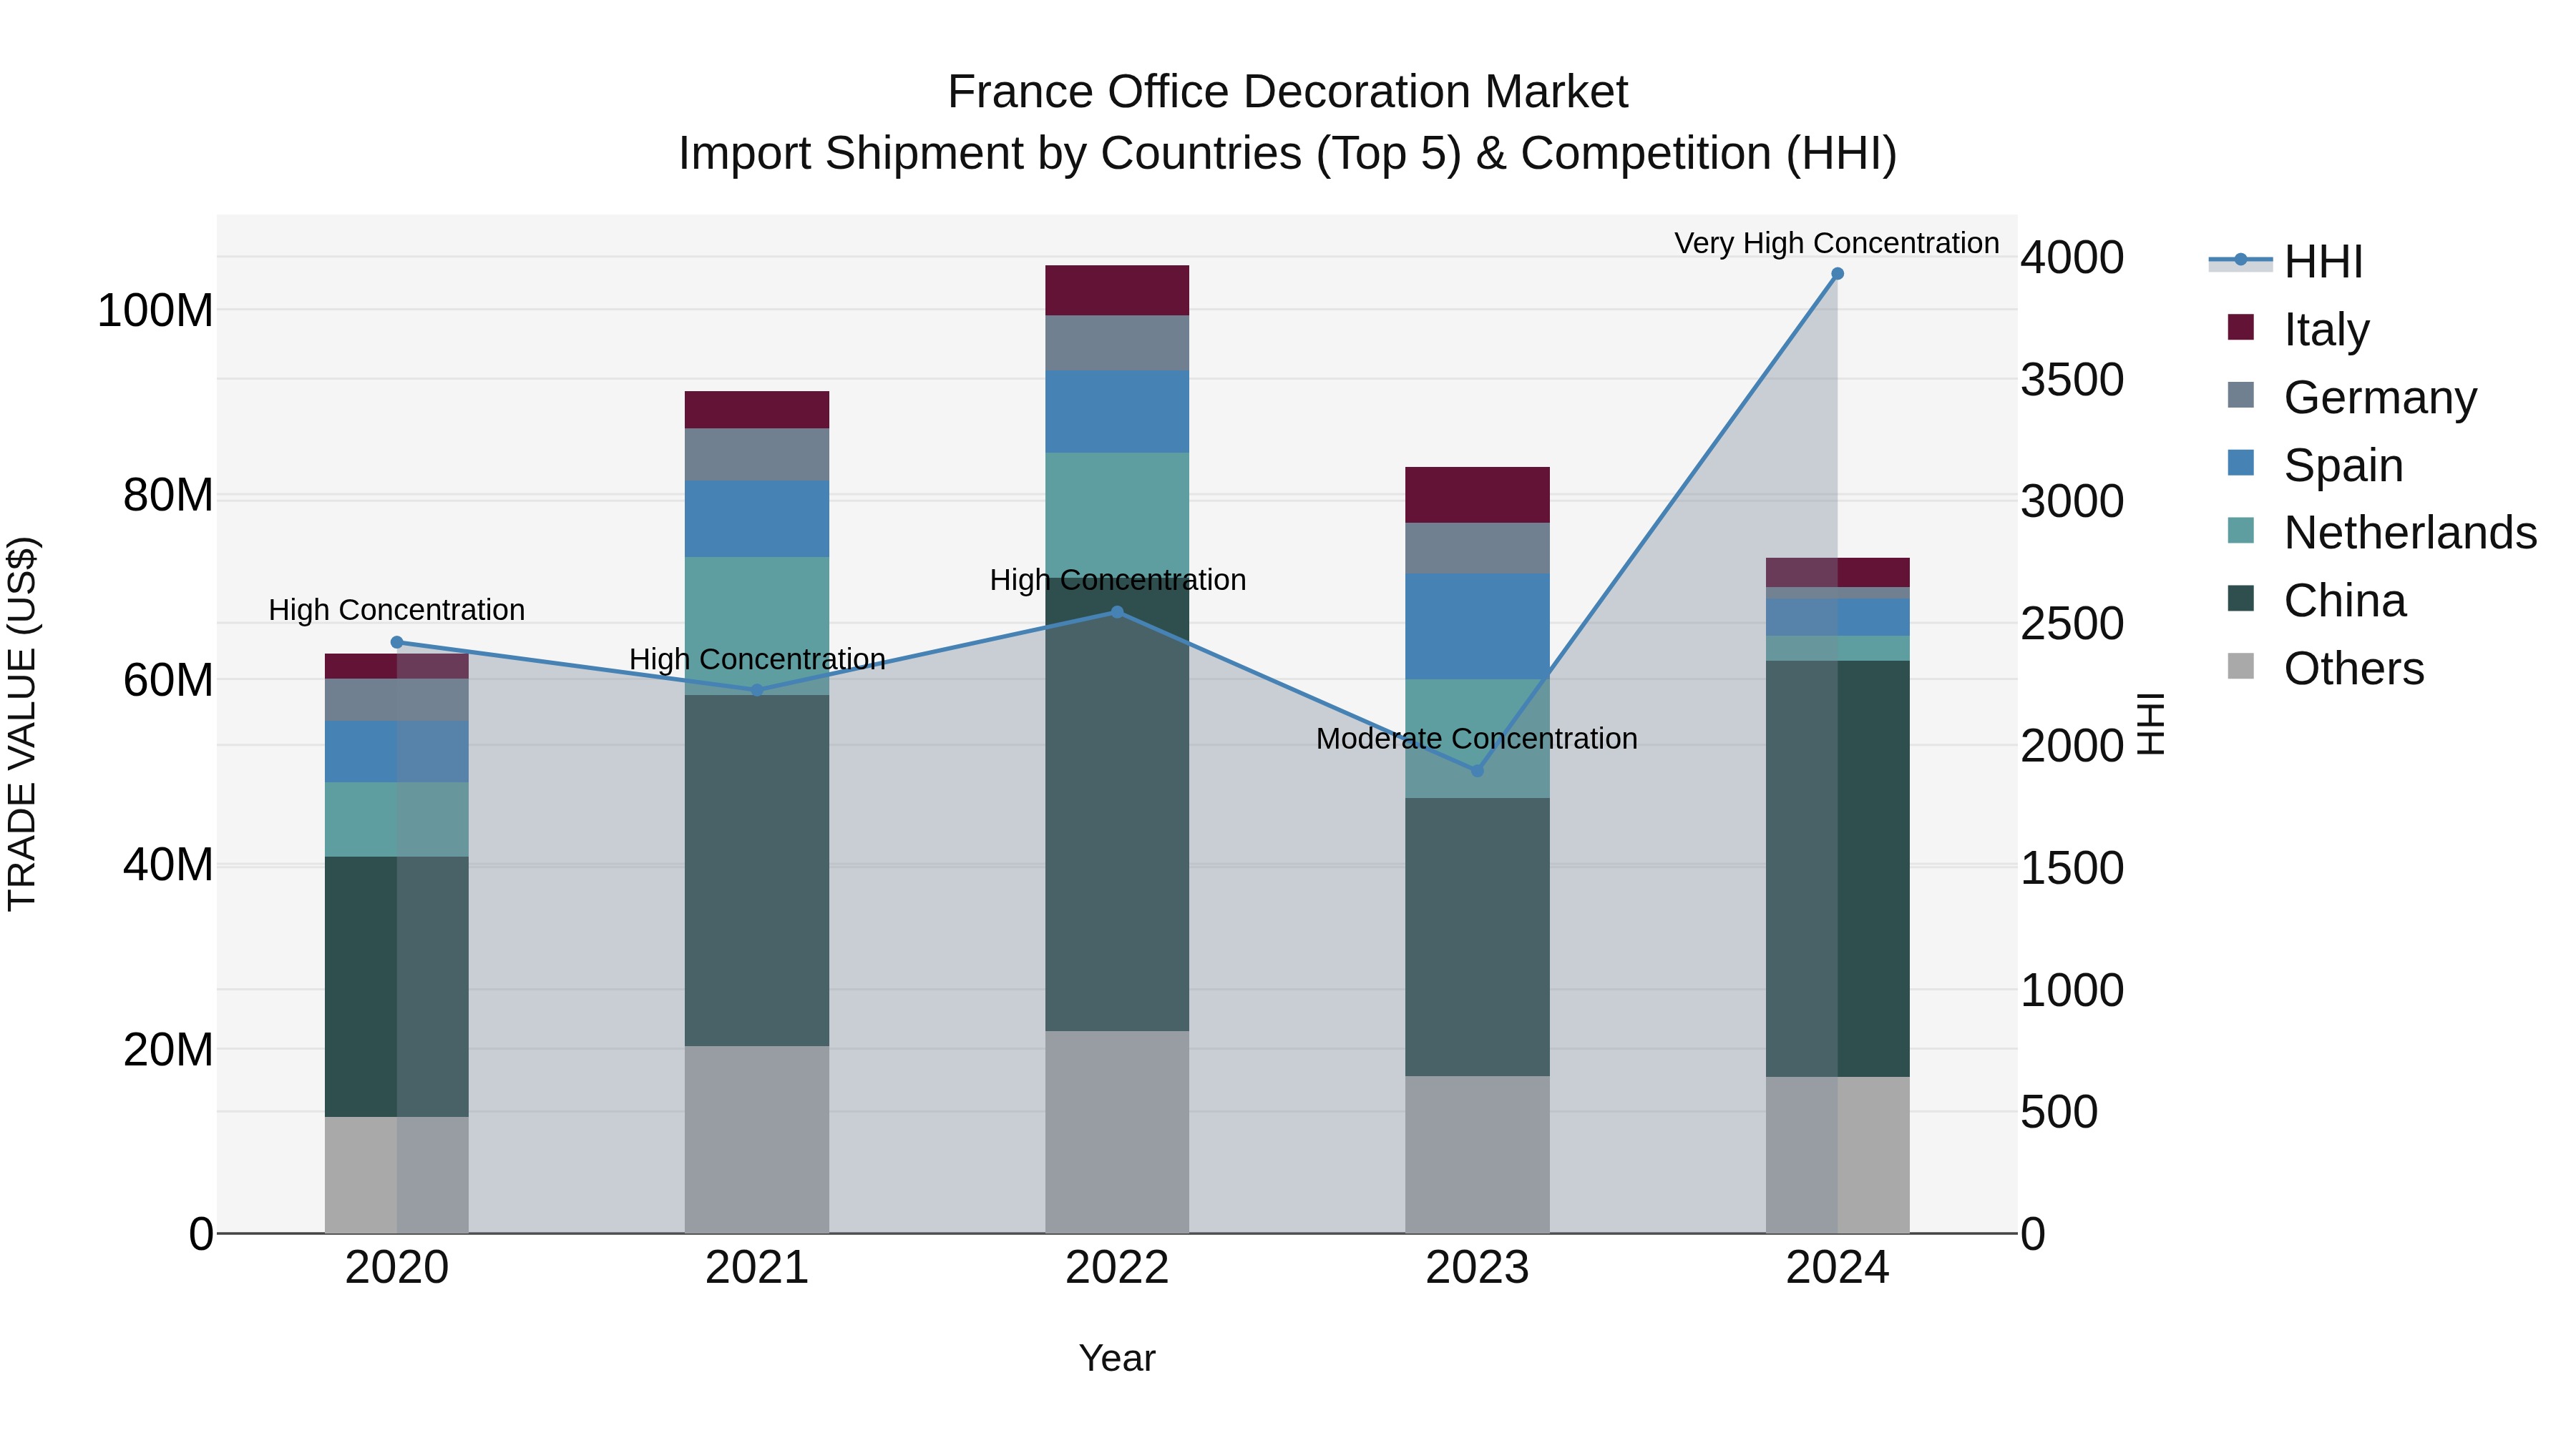Click the 1500 HHI axis tick
The image size is (2576, 1448).
(2072, 868)
